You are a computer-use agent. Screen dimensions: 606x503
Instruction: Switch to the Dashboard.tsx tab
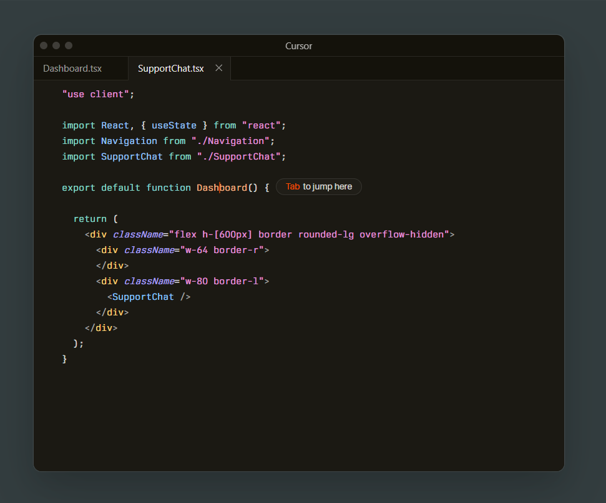point(72,69)
